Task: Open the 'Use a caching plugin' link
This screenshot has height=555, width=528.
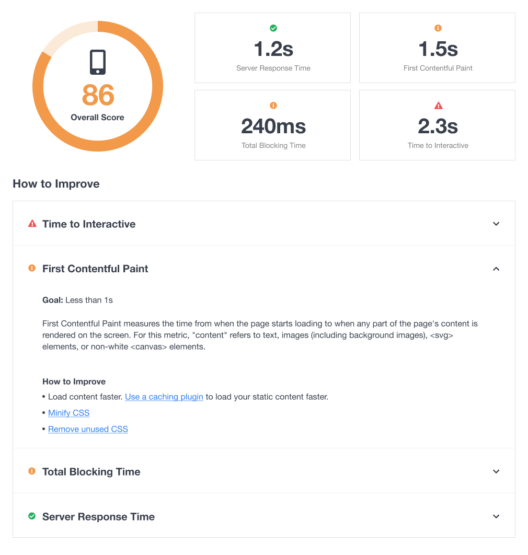Action: pyautogui.click(x=164, y=397)
